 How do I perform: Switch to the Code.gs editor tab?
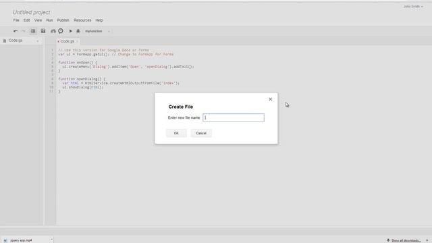click(67, 41)
